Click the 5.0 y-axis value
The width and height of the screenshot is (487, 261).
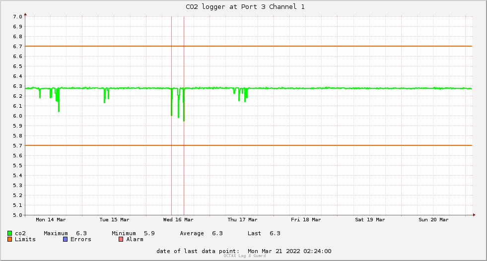tap(18, 215)
